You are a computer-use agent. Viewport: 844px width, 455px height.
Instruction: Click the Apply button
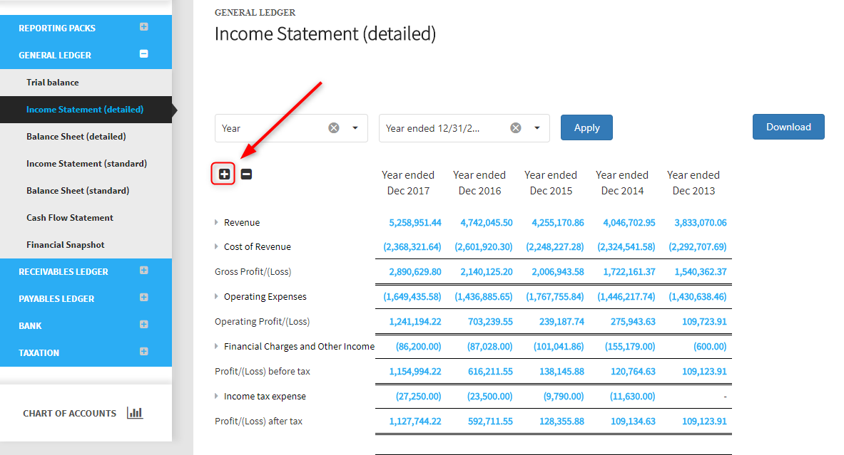point(586,128)
